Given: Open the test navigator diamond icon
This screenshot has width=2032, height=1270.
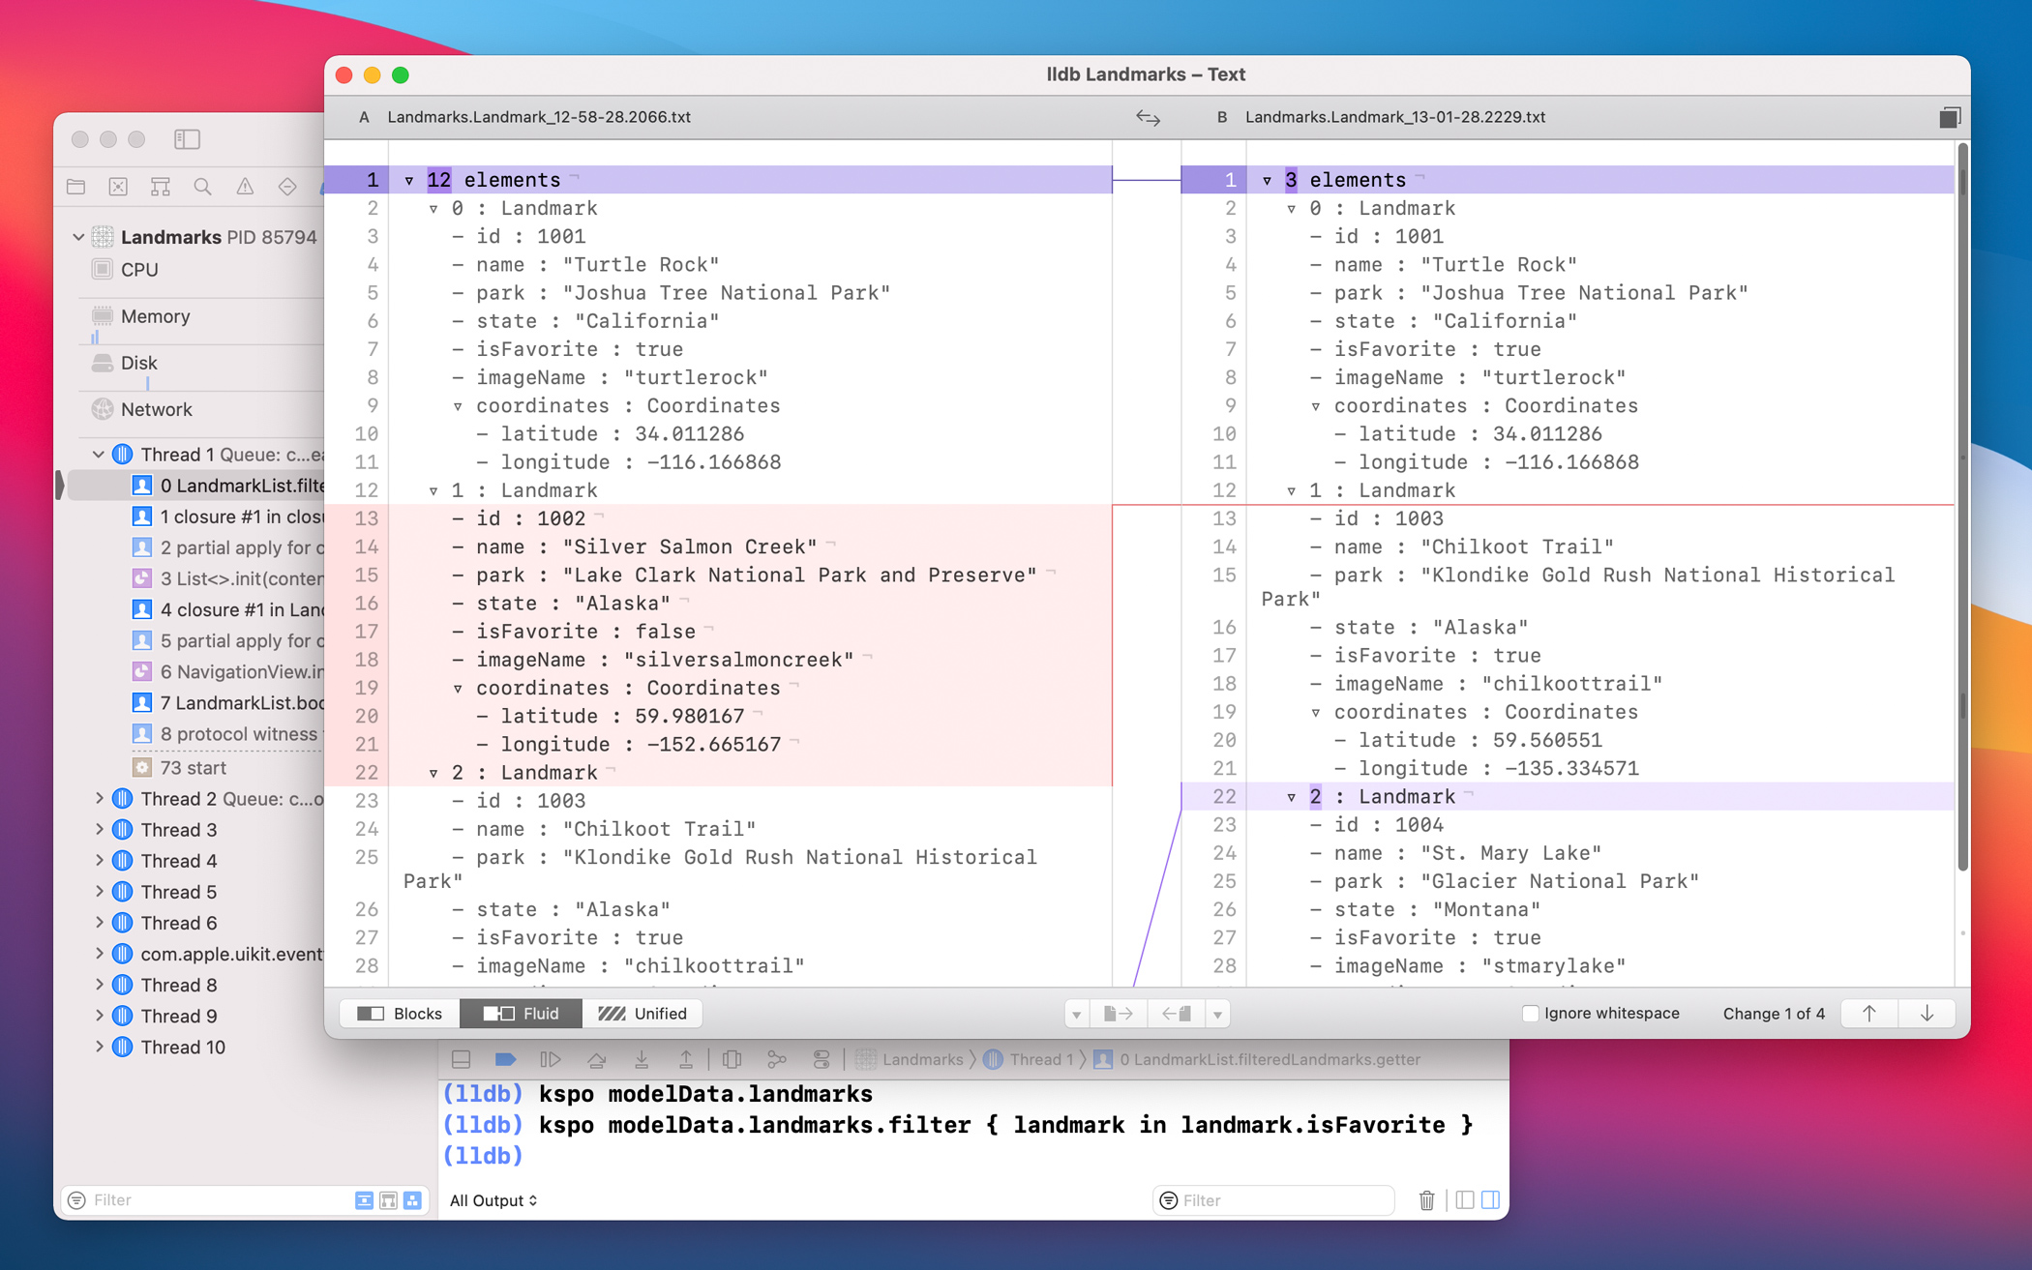Looking at the screenshot, I should [x=287, y=187].
